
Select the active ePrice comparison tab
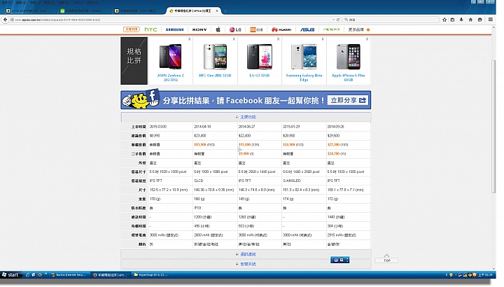(x=192, y=11)
